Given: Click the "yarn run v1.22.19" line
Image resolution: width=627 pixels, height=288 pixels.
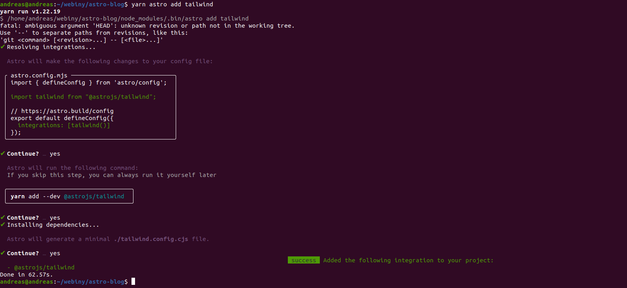Looking at the screenshot, I should (30, 11).
